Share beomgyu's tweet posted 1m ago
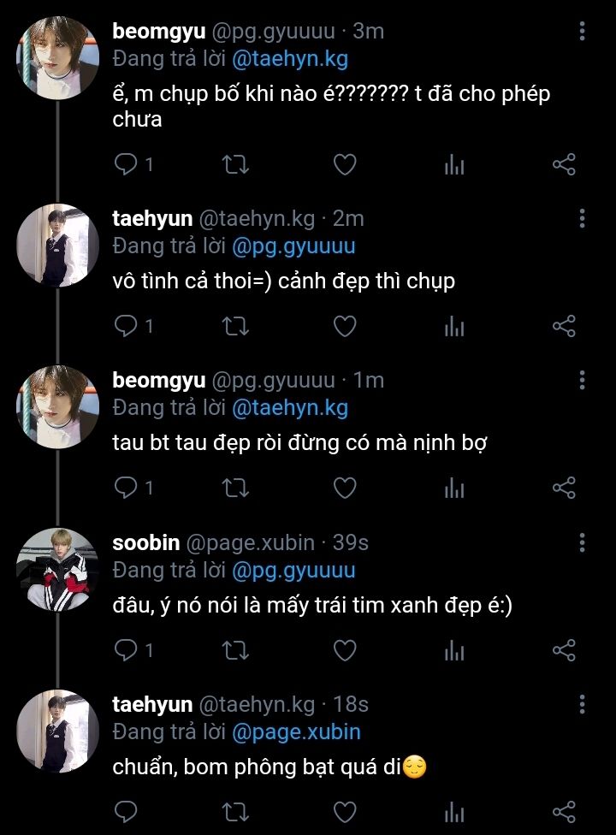 tap(564, 488)
